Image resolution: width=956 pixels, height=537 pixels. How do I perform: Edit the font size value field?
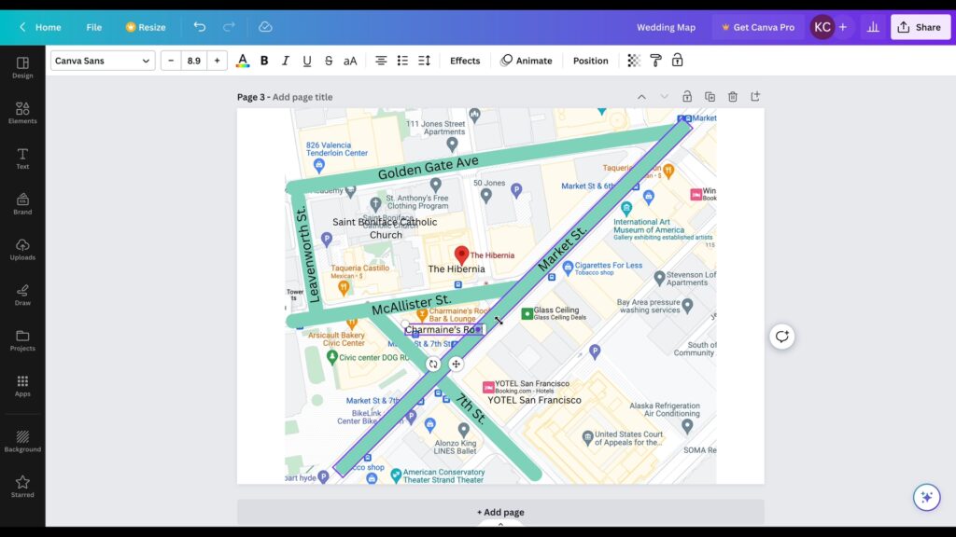coord(194,61)
